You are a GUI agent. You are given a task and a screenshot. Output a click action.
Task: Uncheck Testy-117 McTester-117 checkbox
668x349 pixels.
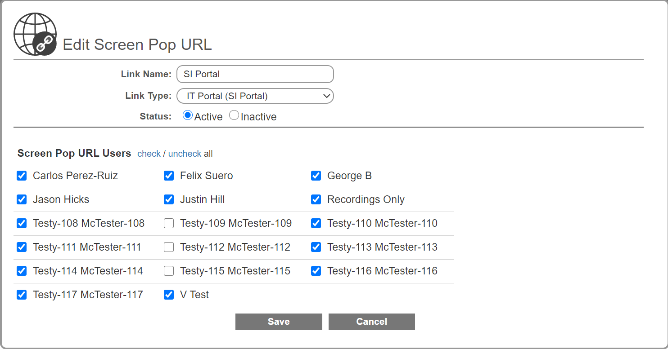22,295
